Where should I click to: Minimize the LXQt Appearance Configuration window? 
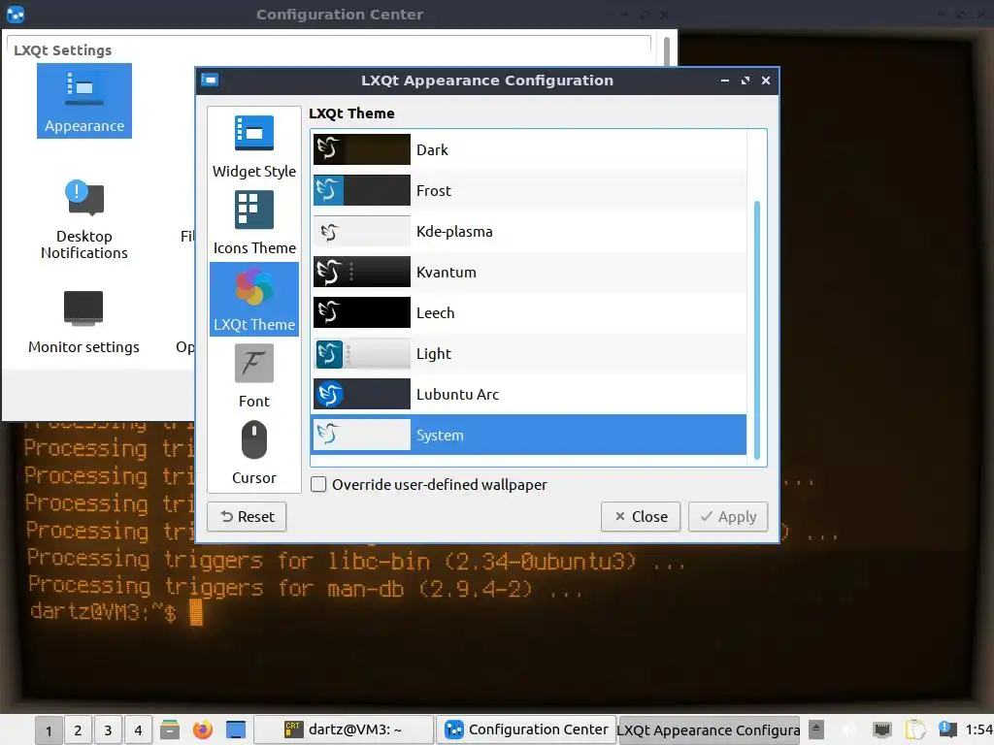[724, 81]
